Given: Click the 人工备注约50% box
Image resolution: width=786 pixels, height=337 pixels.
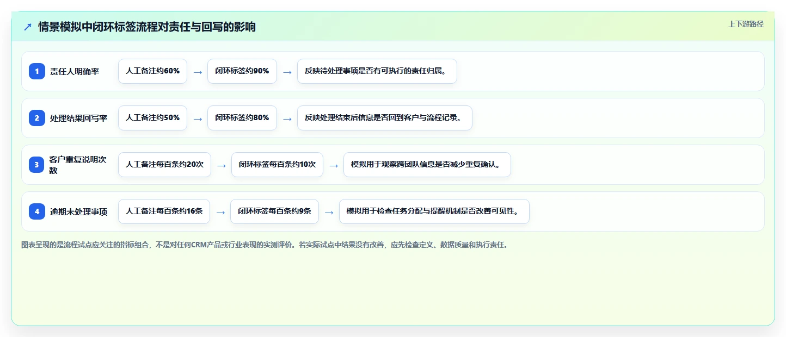Looking at the screenshot, I should click(x=152, y=118).
